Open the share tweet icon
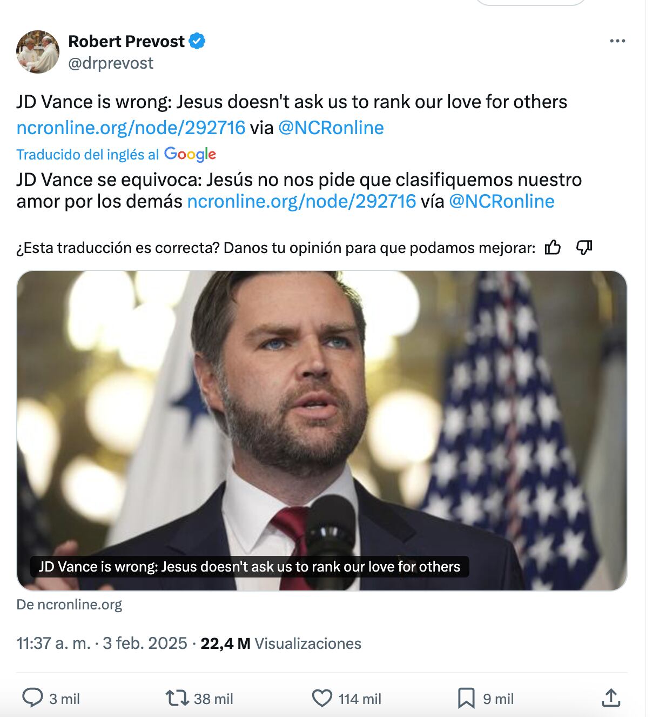This screenshot has height=717, width=659. point(610,698)
